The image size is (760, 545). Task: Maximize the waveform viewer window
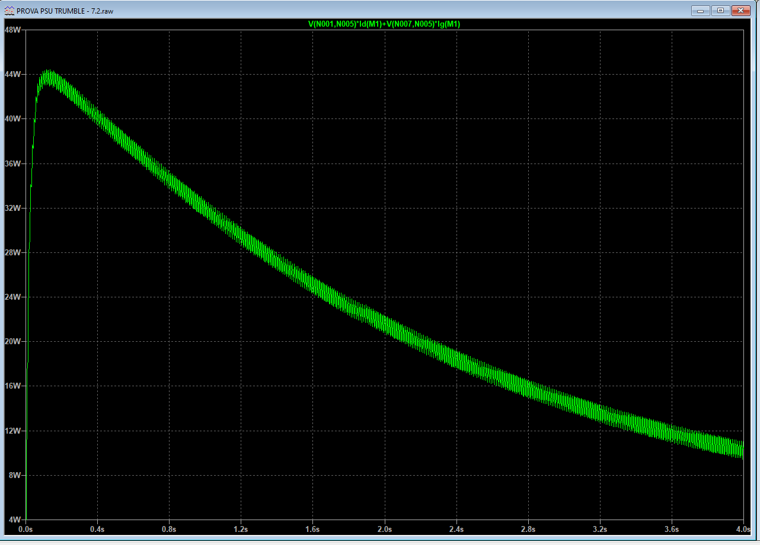point(721,10)
